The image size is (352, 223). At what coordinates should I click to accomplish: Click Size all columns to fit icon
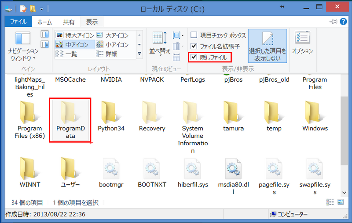[x=176, y=57]
